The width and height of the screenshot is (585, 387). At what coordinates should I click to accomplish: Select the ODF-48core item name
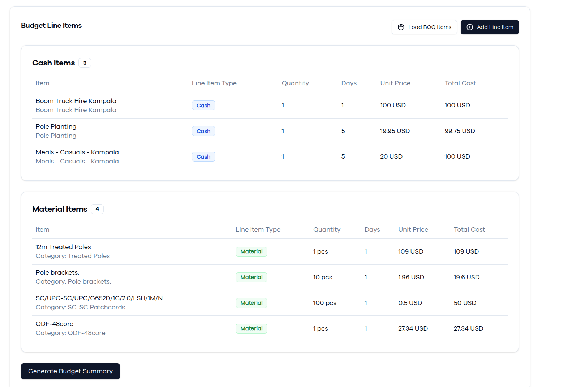pos(55,324)
